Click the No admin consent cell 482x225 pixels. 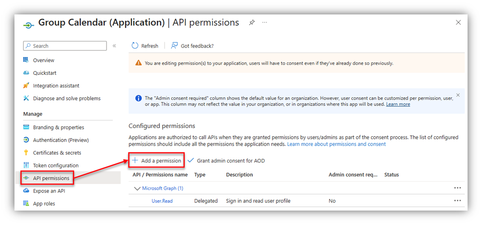(x=332, y=201)
